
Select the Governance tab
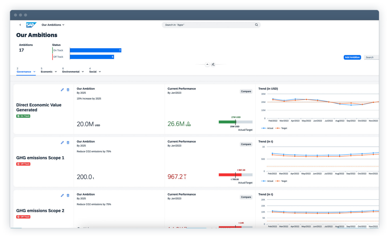pyautogui.click(x=24, y=71)
